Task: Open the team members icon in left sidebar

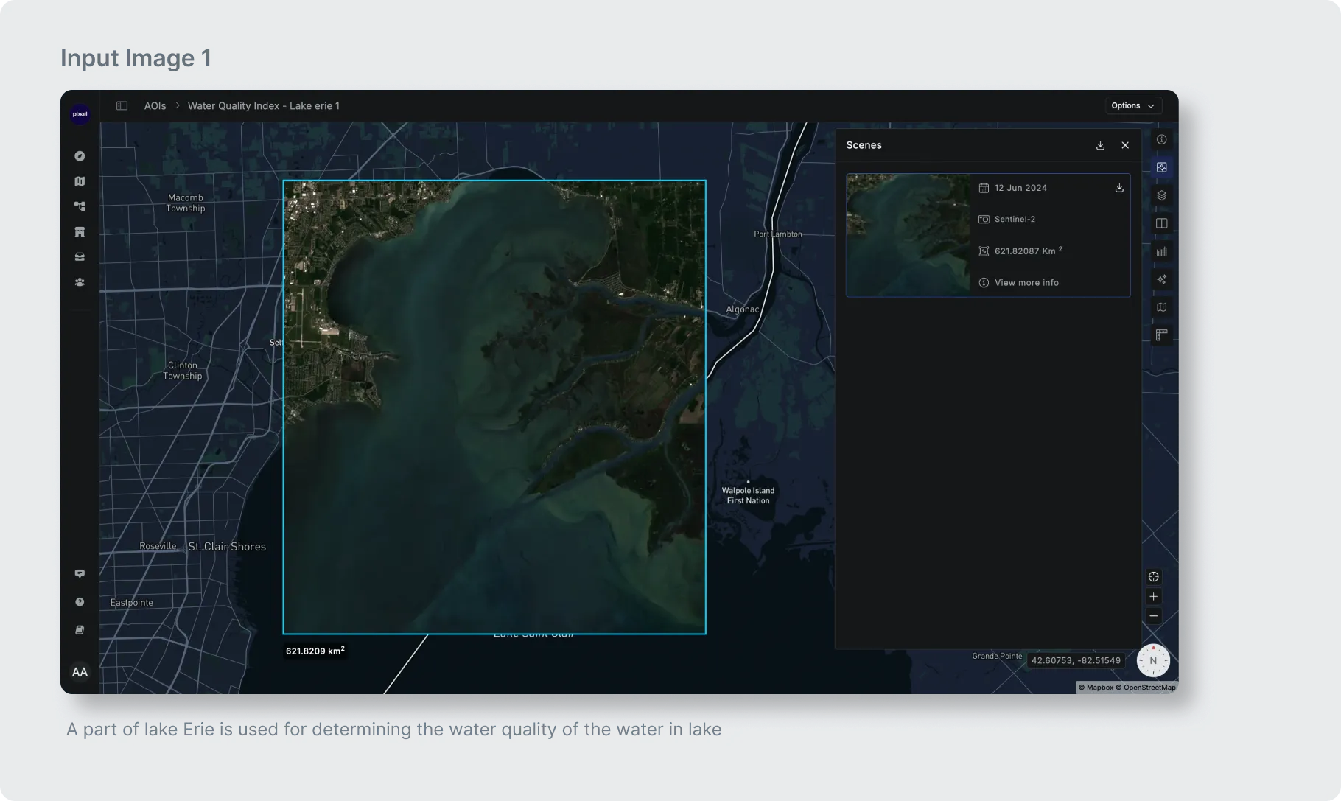Action: tap(80, 282)
